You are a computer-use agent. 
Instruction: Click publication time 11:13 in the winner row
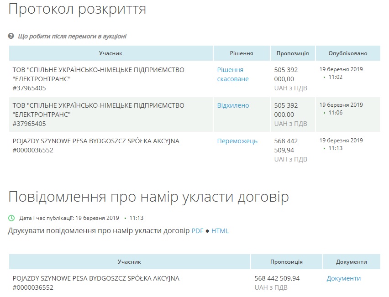point(336,148)
